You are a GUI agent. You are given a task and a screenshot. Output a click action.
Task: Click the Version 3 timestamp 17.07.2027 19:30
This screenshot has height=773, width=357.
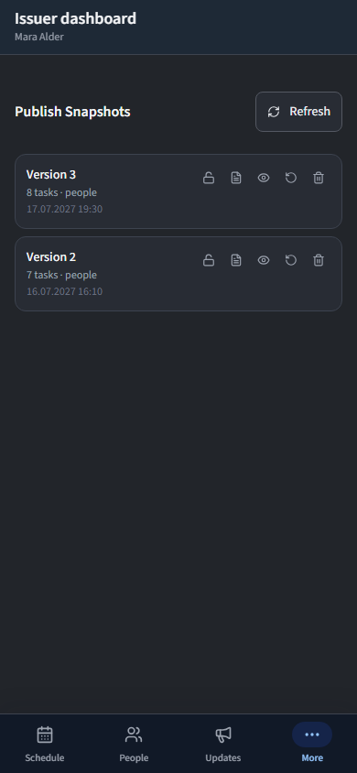coord(64,209)
